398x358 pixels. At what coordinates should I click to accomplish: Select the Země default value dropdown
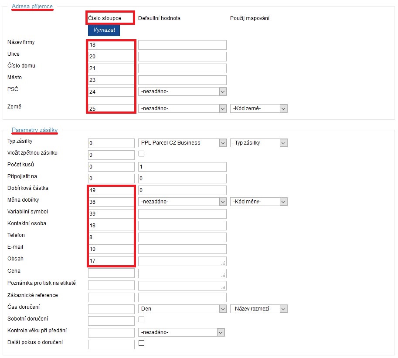(x=182, y=108)
